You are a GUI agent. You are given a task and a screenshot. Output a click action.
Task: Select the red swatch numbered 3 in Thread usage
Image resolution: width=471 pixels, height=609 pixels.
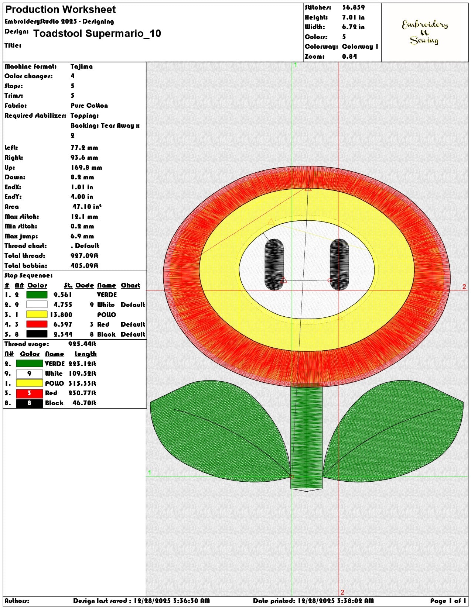coord(29,393)
